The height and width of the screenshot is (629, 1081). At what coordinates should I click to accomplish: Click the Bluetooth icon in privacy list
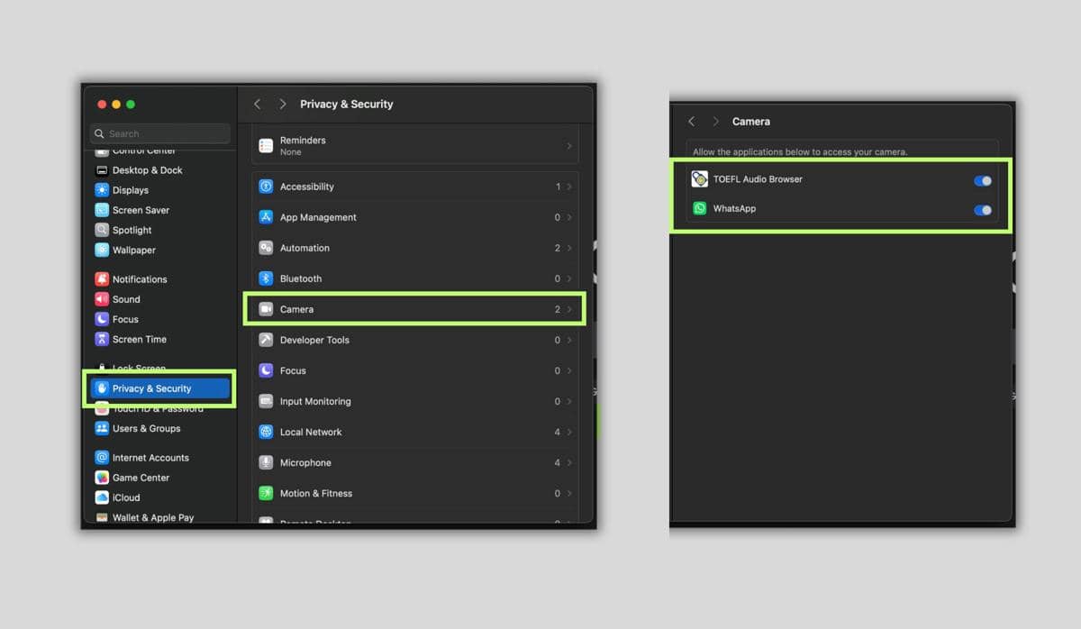[x=266, y=278]
